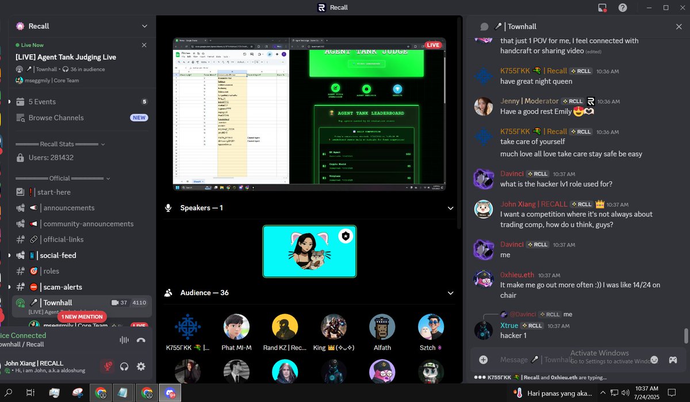Open Windows Task View

[30, 393]
